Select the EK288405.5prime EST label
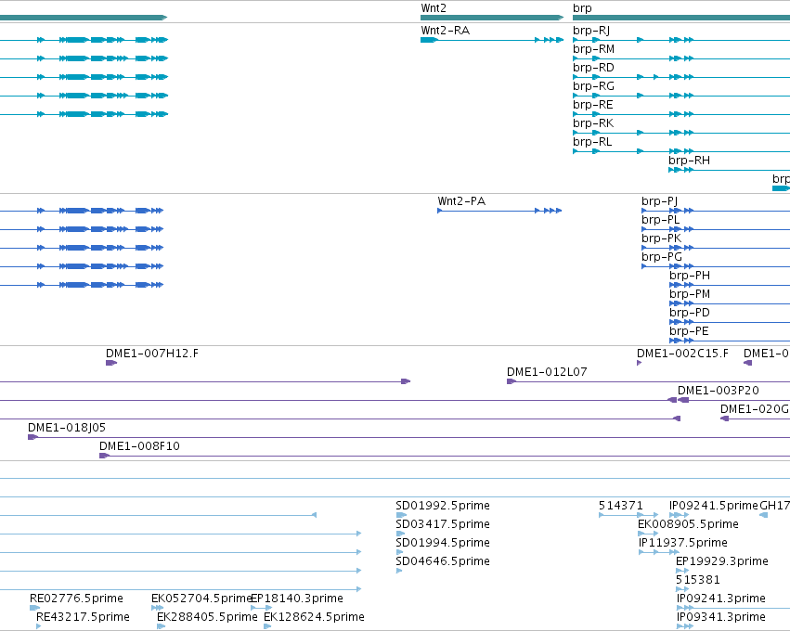 click(207, 617)
